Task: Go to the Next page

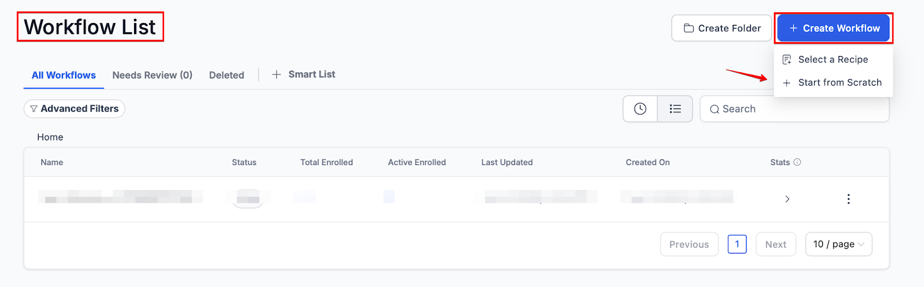Action: (776, 244)
